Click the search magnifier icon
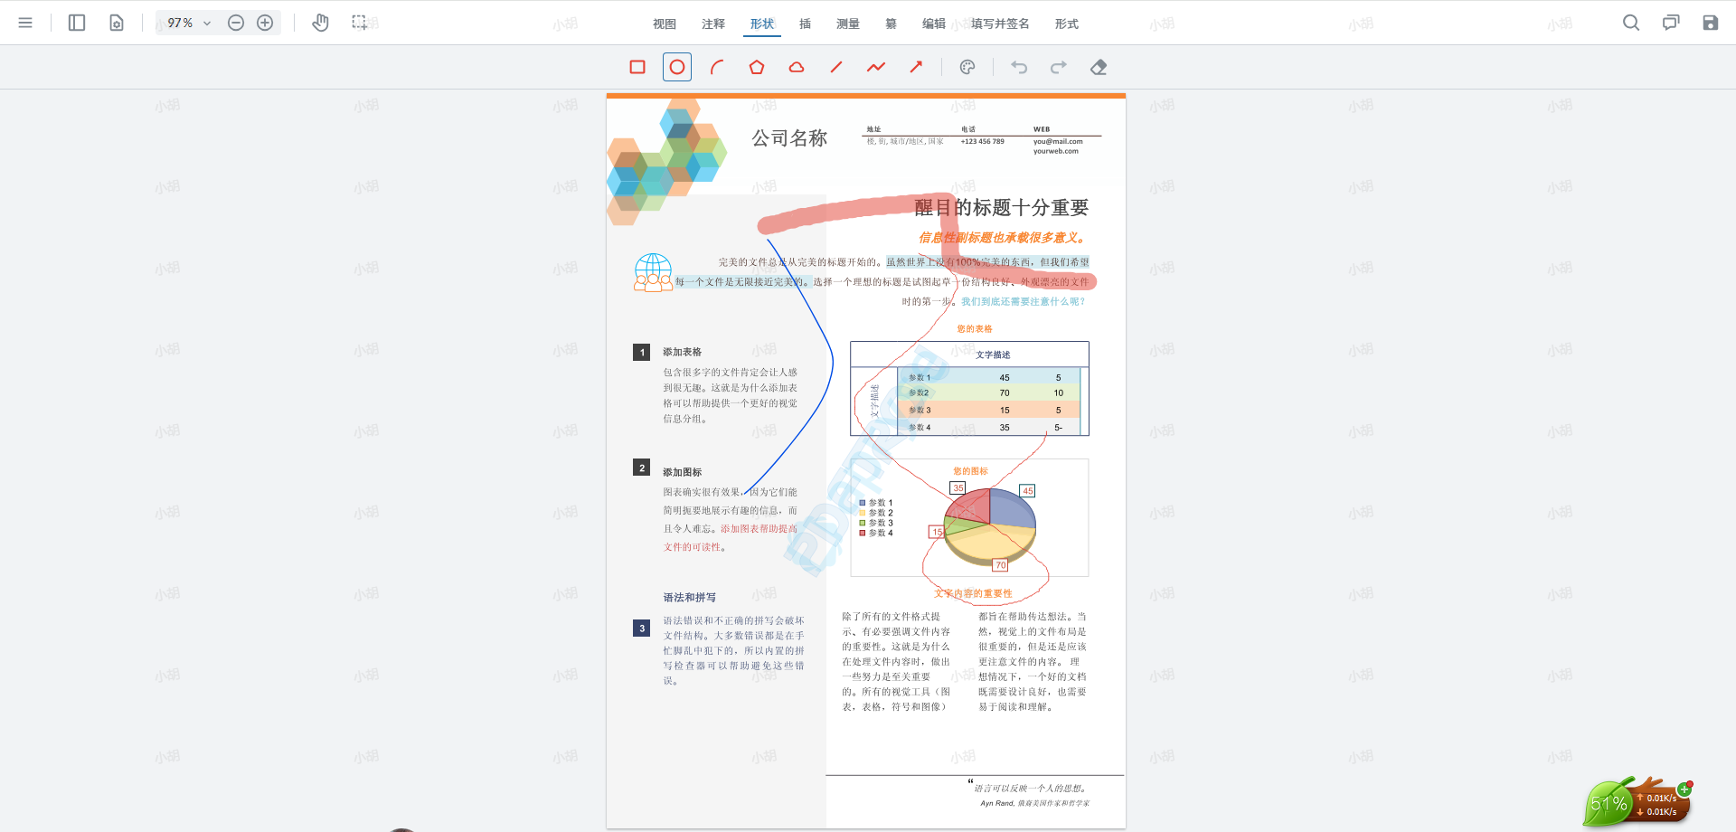1736x832 pixels. point(1631,23)
